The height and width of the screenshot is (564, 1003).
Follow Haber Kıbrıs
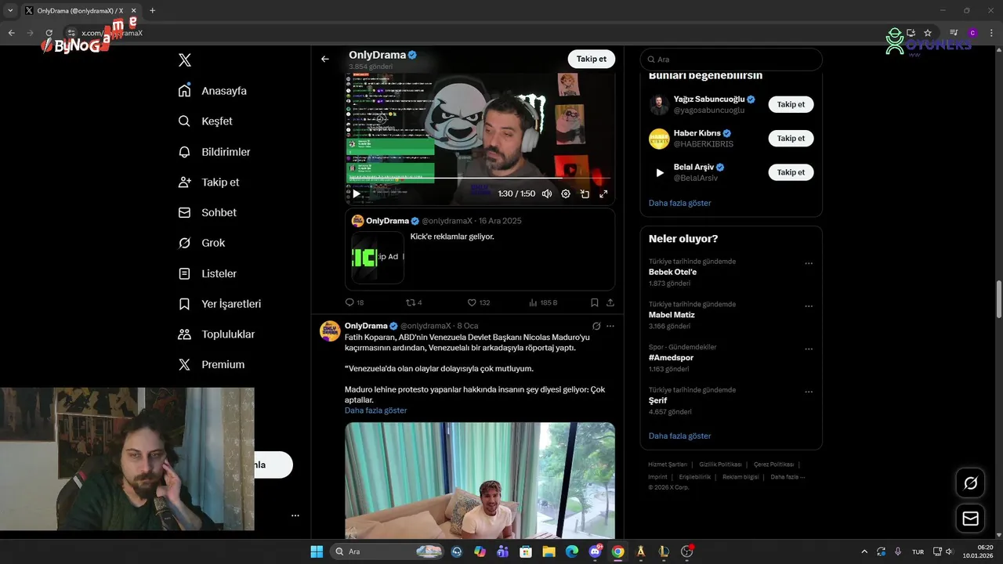pos(791,138)
